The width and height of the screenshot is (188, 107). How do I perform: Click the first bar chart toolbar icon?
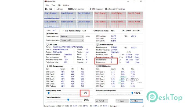46,9
